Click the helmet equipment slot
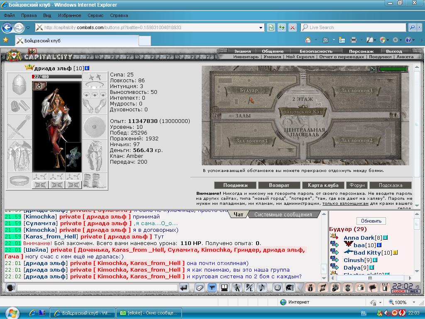The width and height of the screenshot is (425, 319). [x=19, y=85]
